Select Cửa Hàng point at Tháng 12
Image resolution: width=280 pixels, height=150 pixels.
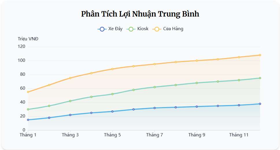[x=260, y=55]
